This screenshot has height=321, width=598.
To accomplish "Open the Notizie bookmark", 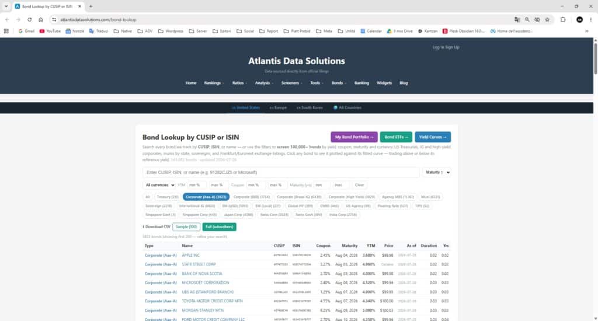I will coord(75,31).
